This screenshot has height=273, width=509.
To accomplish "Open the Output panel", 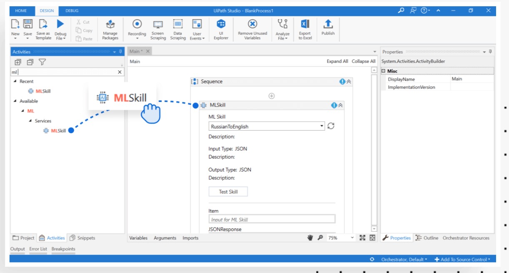I will pyautogui.click(x=17, y=249).
